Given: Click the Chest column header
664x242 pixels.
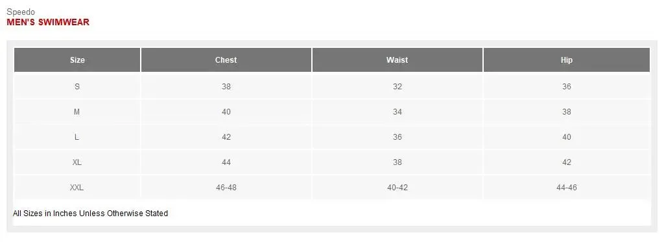Looking at the screenshot, I should [x=226, y=60].
